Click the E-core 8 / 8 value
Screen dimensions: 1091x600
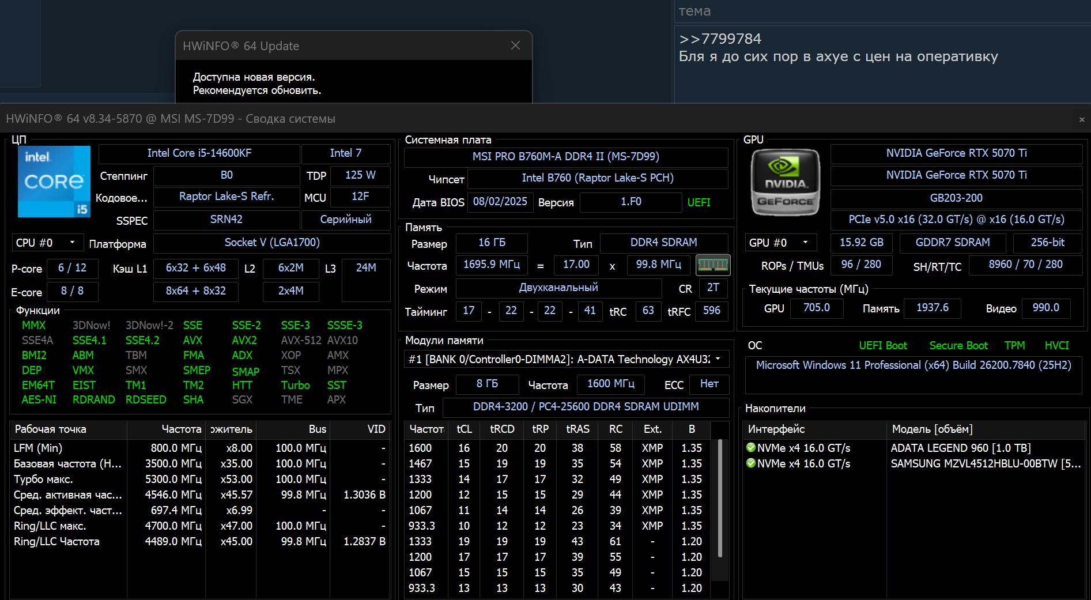[72, 291]
